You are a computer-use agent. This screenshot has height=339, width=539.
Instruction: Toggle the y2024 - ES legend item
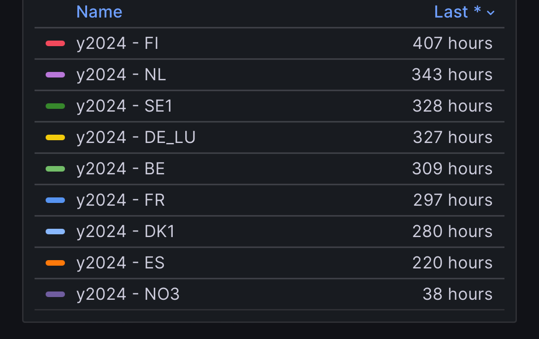[x=121, y=263]
